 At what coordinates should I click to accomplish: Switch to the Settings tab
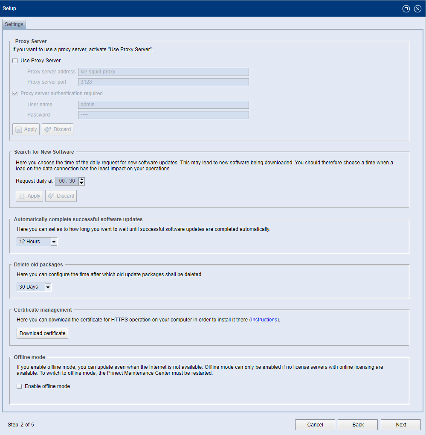coord(14,24)
